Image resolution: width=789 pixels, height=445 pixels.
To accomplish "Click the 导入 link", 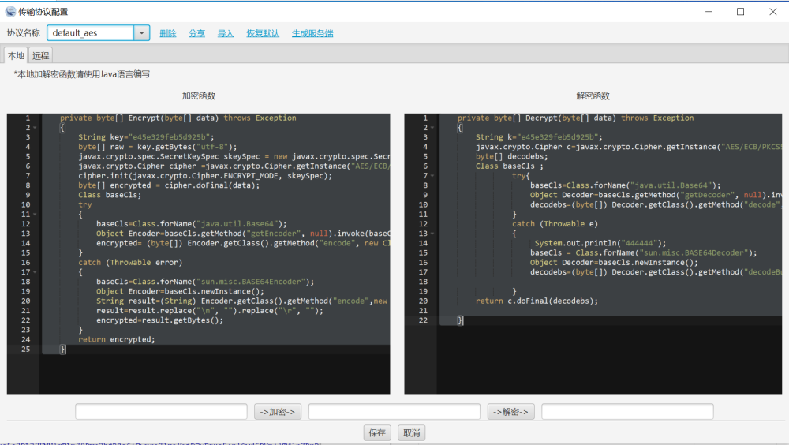I will [226, 33].
